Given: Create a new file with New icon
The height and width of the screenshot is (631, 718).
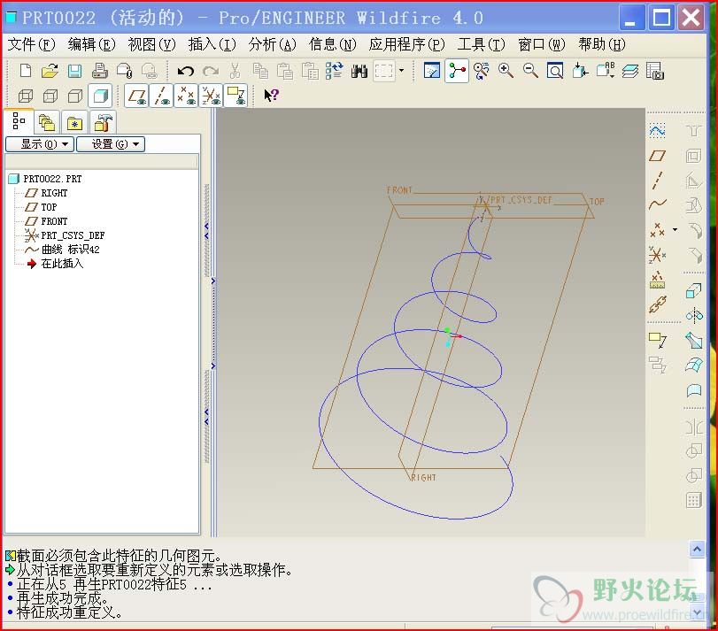Looking at the screenshot, I should tap(26, 71).
